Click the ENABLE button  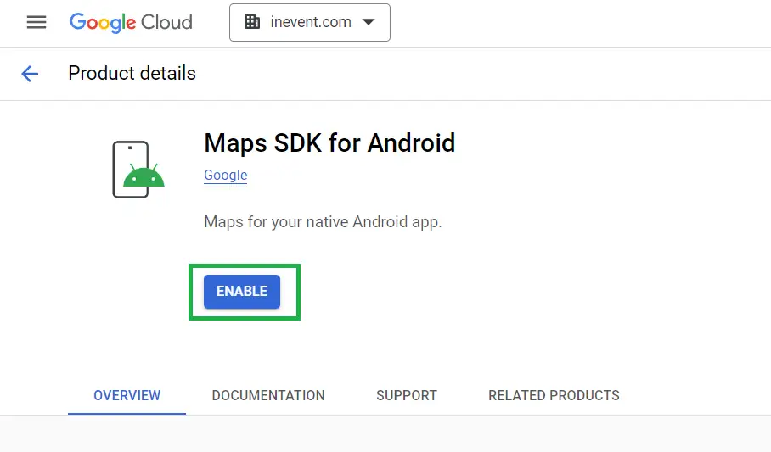point(242,292)
